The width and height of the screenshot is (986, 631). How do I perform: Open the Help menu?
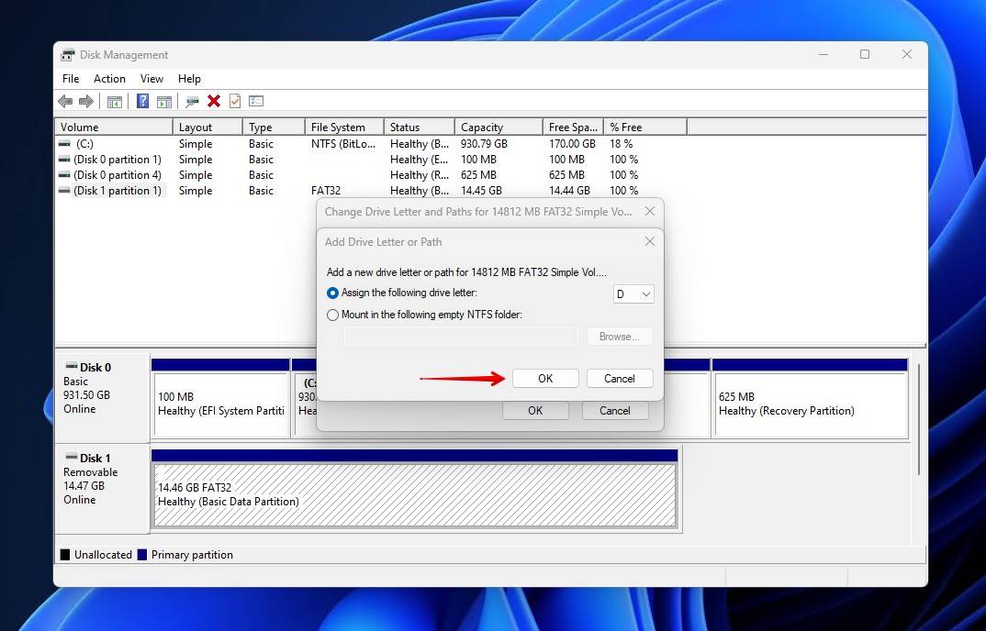[189, 79]
